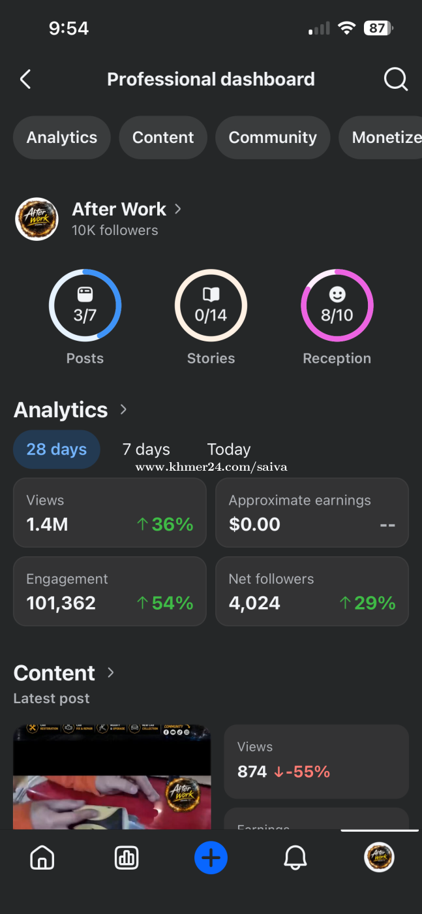The image size is (422, 914).
Task: Select the Content tab chip
Action: 163,137
